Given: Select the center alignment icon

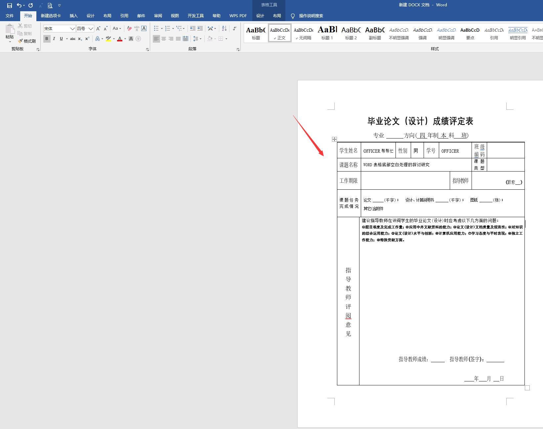Looking at the screenshot, I should coord(163,39).
